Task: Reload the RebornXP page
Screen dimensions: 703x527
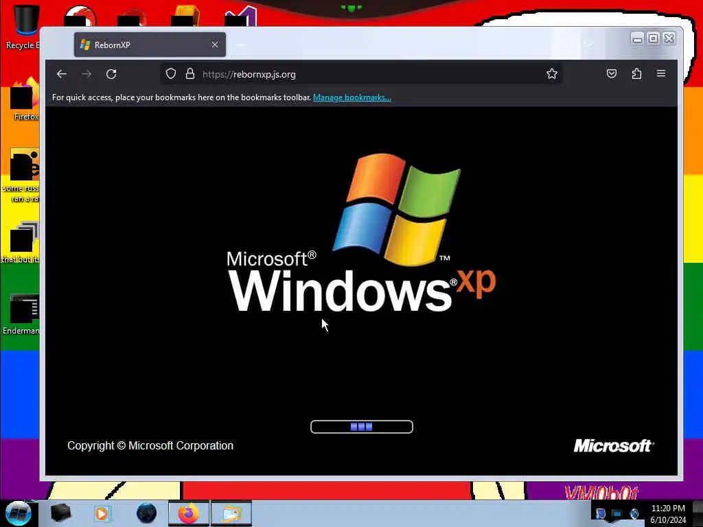Action: 111,74
